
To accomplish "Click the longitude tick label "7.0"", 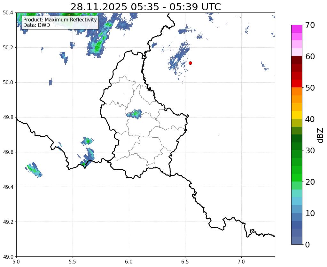I will point(242,262).
